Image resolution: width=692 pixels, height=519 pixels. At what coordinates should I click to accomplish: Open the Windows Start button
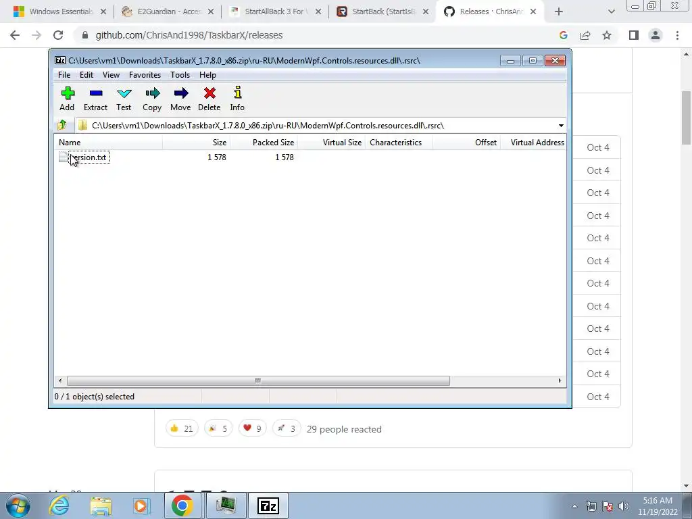click(18, 505)
